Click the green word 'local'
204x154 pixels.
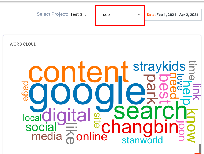(x=32, y=118)
